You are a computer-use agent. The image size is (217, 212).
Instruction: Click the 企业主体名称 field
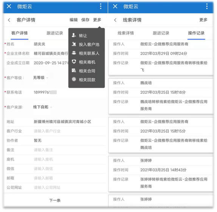pyautogui.click(x=51, y=54)
